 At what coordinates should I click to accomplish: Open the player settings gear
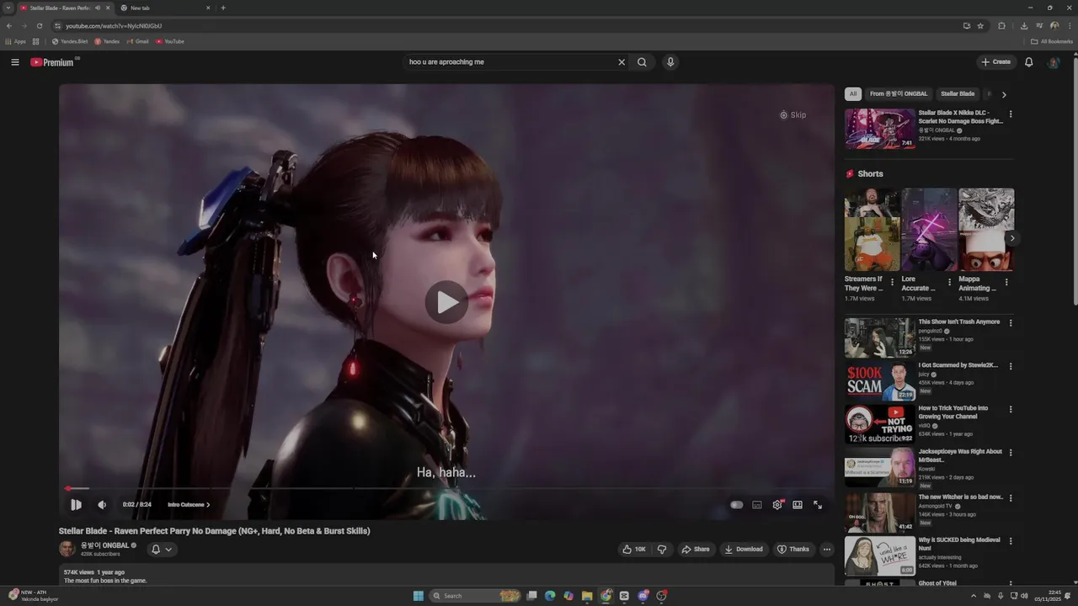[x=777, y=505]
